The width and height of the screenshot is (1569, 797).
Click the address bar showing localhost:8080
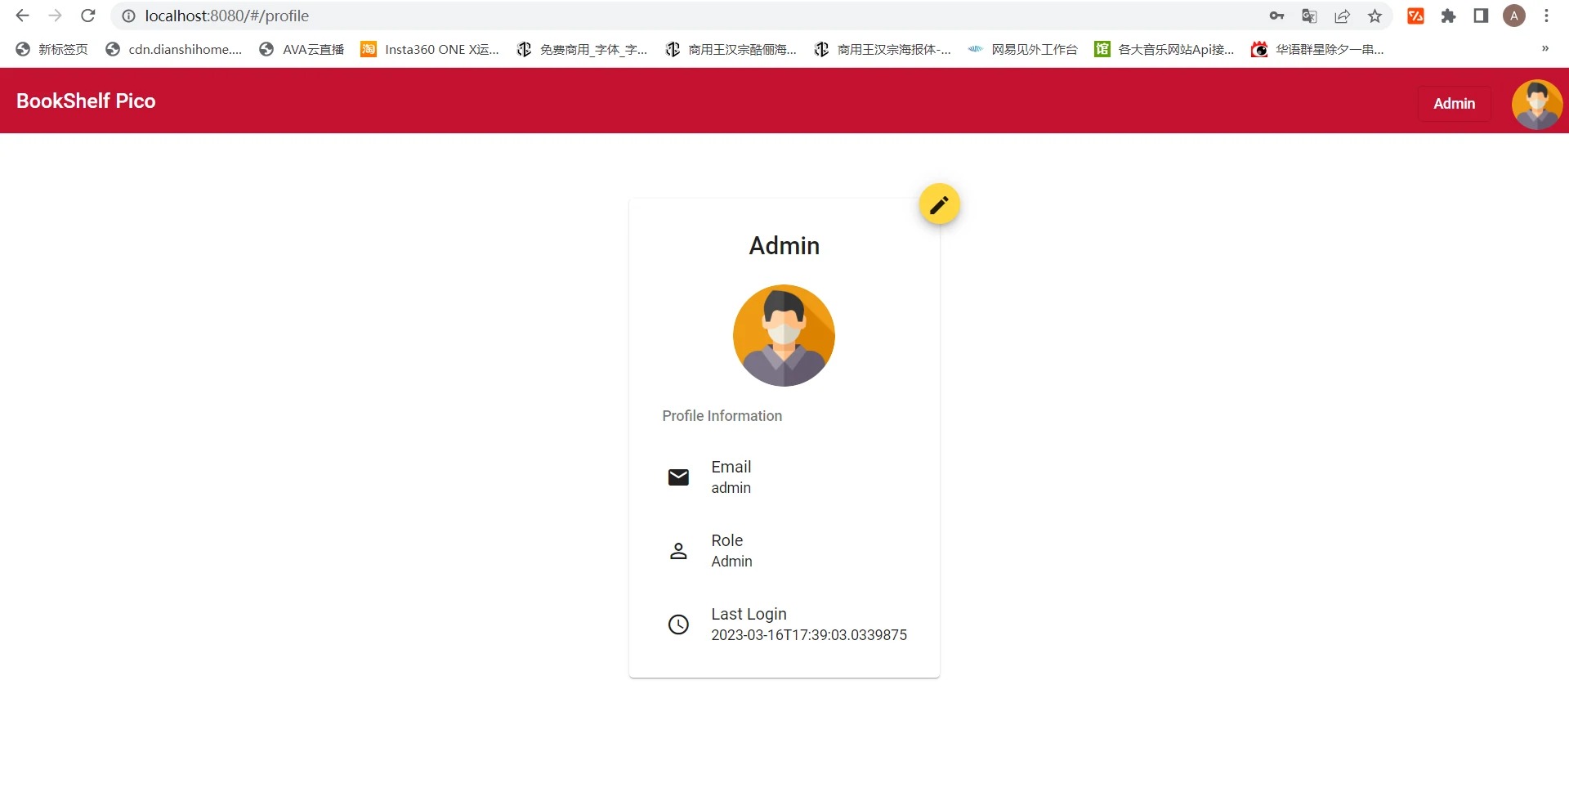point(654,16)
